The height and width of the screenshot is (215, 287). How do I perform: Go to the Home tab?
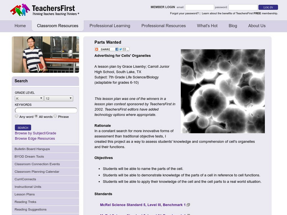pos(20,26)
